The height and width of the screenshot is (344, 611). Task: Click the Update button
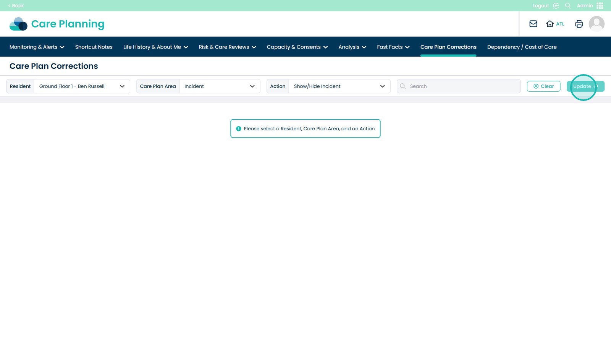585,86
